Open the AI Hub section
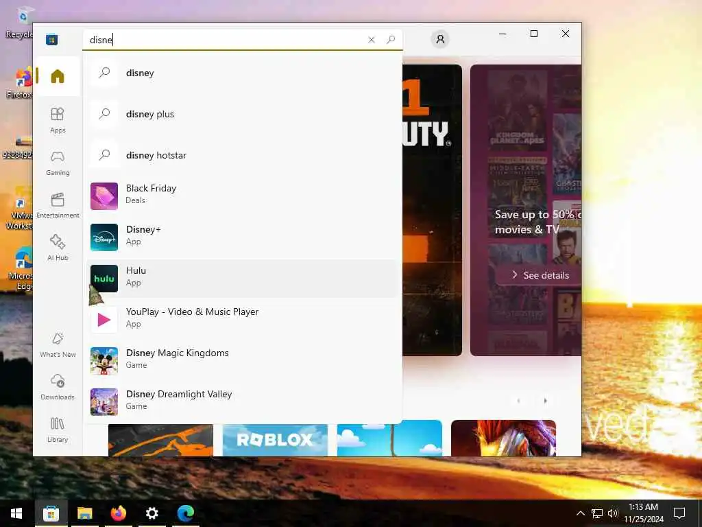 [x=58, y=248]
